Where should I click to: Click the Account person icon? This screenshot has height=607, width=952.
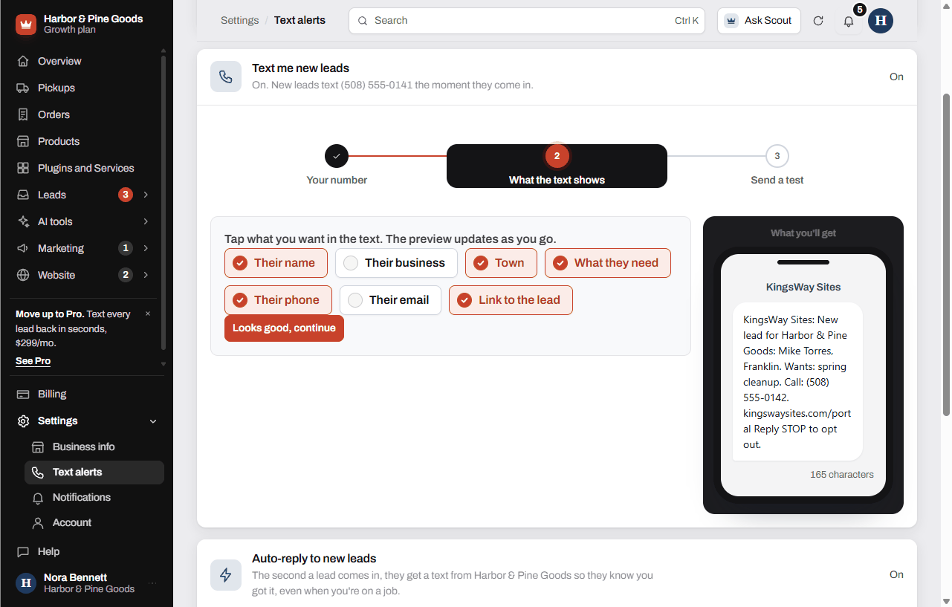[38, 522]
